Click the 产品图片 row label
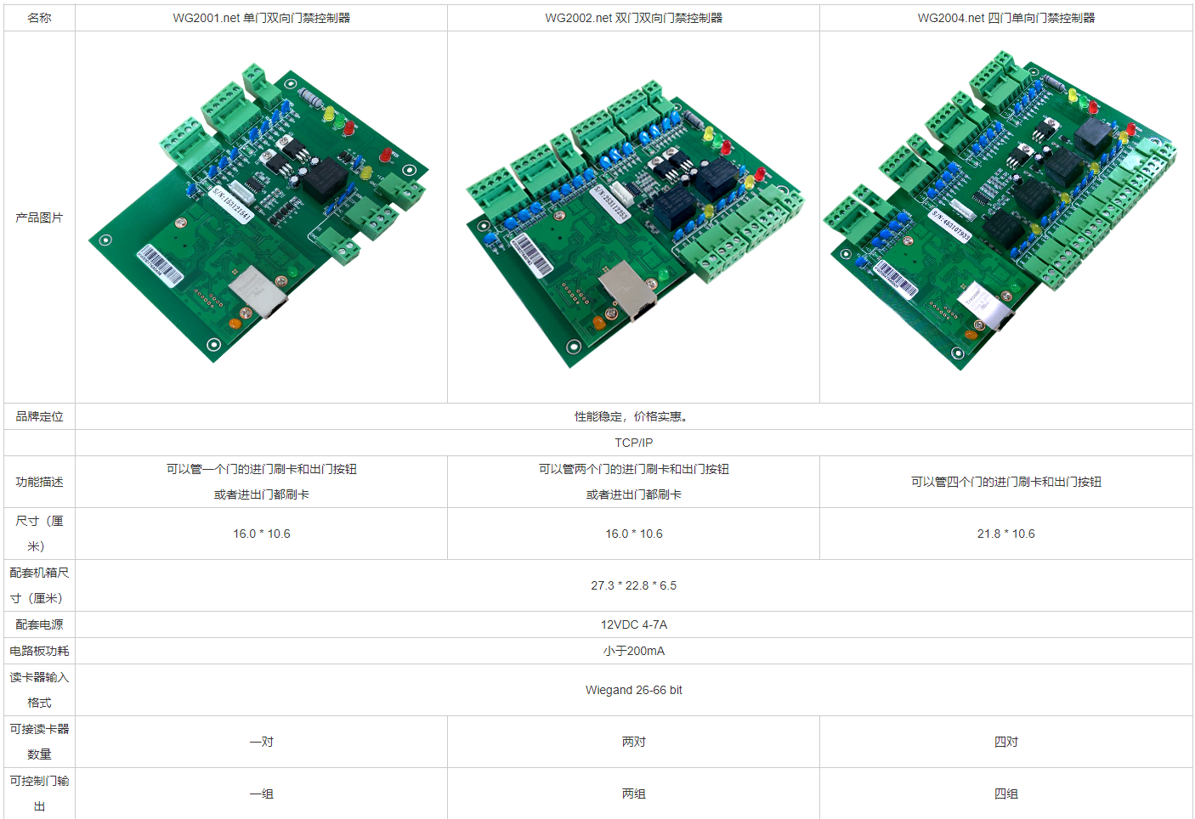This screenshot has height=819, width=1195. tap(39, 217)
